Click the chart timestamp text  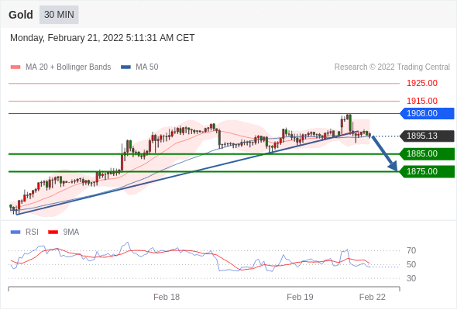(x=102, y=38)
